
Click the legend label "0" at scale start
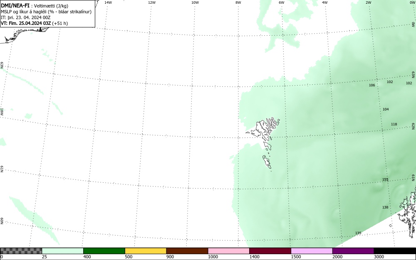click(x=2, y=257)
